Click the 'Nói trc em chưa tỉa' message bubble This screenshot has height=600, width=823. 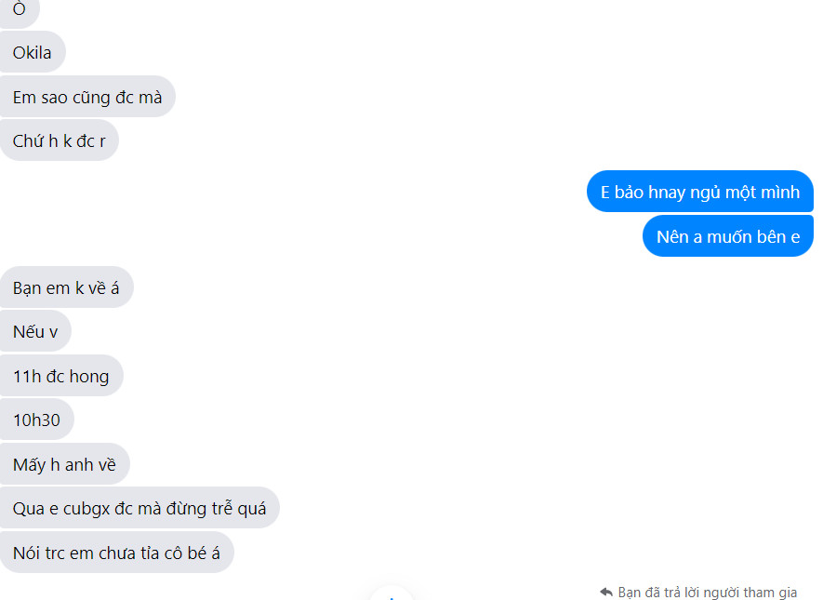click(x=116, y=553)
